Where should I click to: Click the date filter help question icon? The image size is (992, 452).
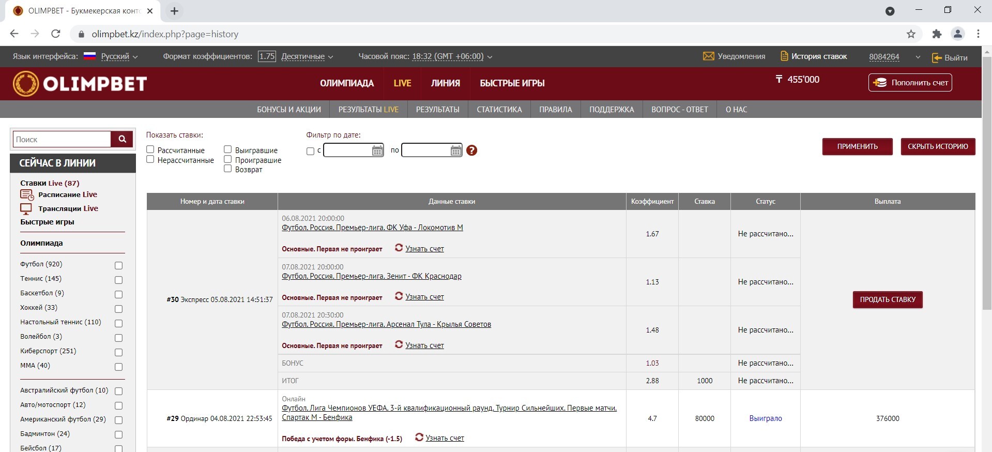(x=471, y=150)
